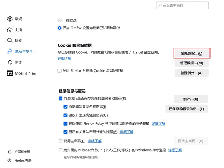Click the Extensions and Themes puzzle icon
The image size is (224, 168).
point(10,152)
